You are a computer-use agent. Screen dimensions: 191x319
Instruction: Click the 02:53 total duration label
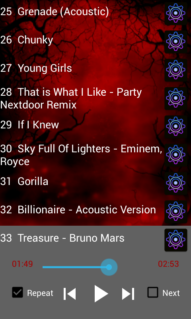168,264
